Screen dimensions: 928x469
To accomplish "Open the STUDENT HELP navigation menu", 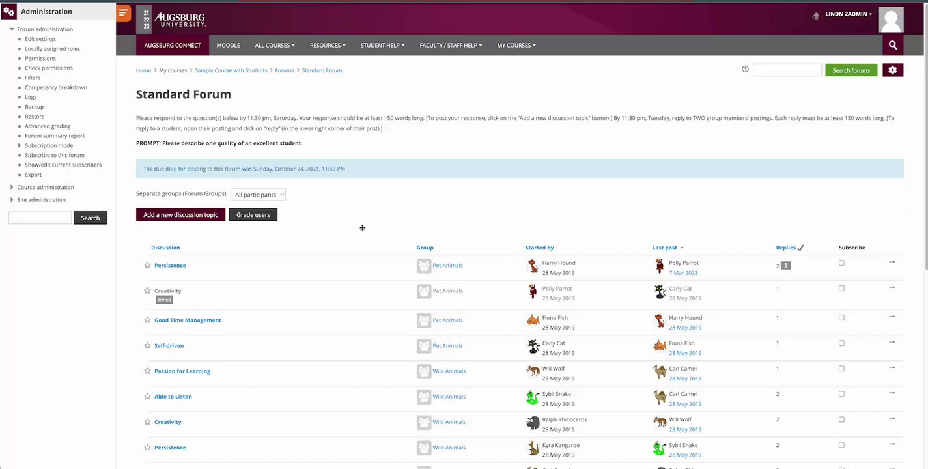I will coord(383,45).
